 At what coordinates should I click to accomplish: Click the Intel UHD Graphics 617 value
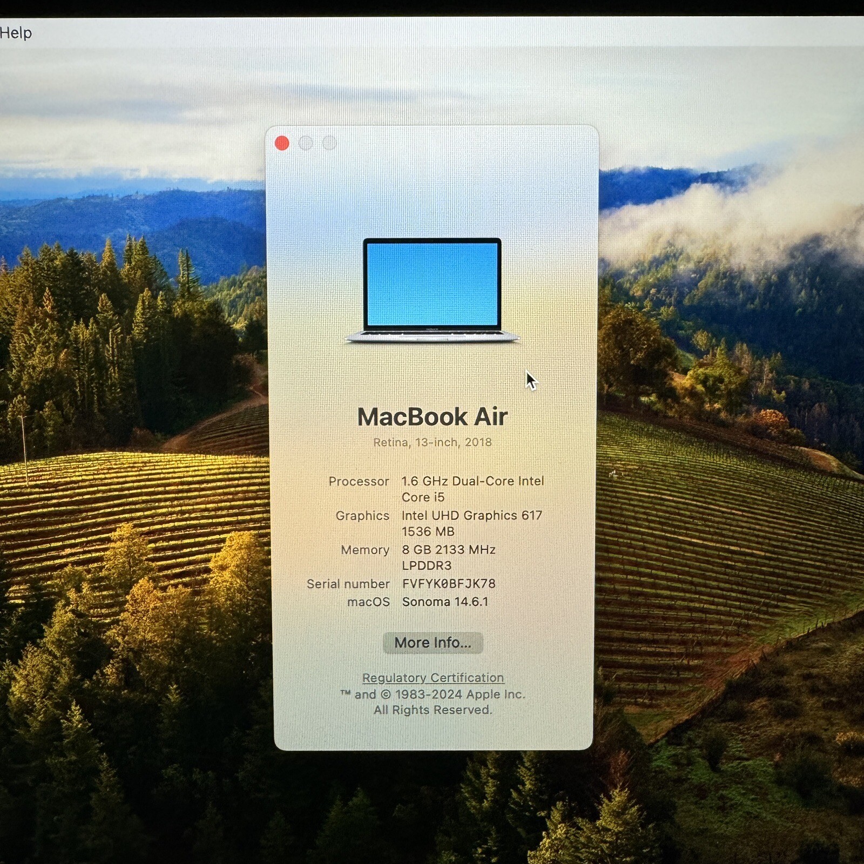click(472, 523)
